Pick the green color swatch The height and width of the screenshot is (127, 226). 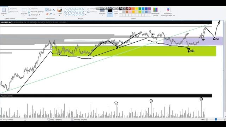pyautogui.click(x=140, y=8)
